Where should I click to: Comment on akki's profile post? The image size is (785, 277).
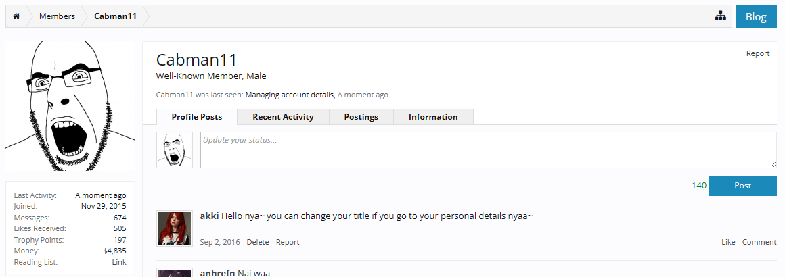point(759,242)
